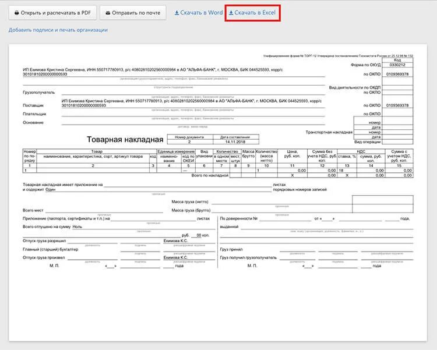437x350 pixels.
Task: Click the 'Груз принял' label
Action: pos(231,249)
